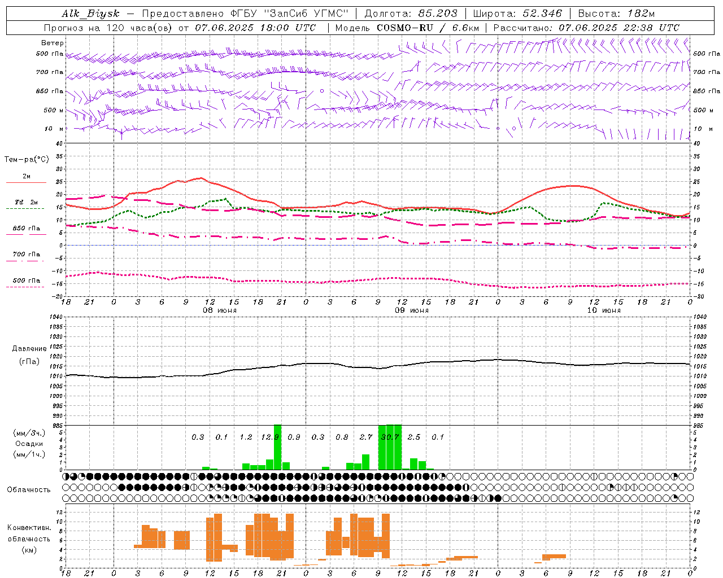Click the 'Td 2м' dew point legend entry
This screenshot has width=723, height=578.
coord(26,202)
